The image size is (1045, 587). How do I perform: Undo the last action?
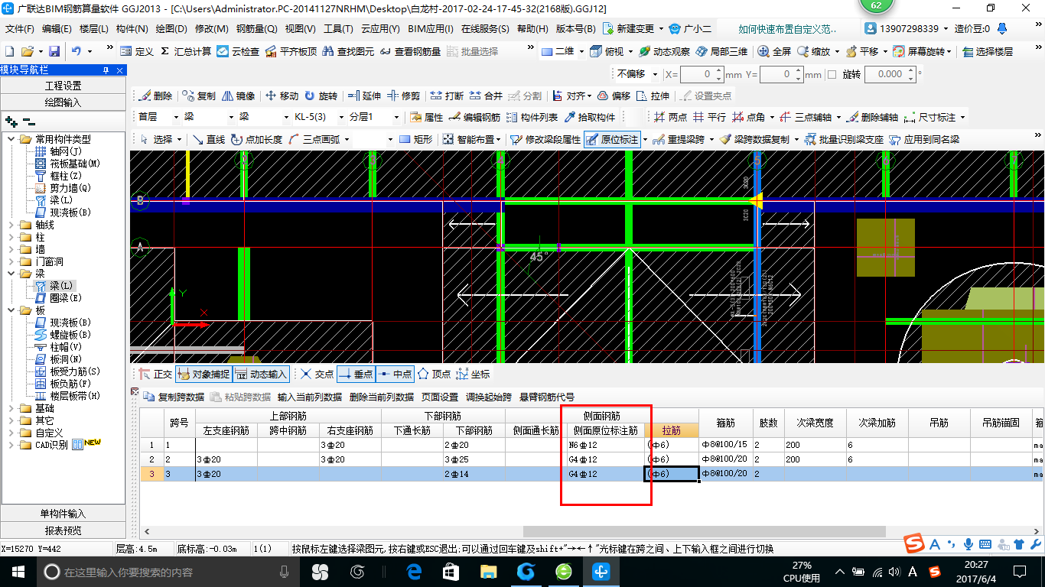(x=77, y=51)
